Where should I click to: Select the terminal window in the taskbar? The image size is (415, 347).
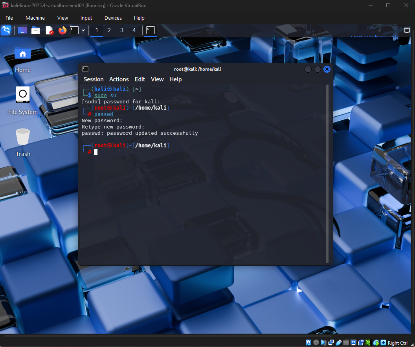(150, 30)
